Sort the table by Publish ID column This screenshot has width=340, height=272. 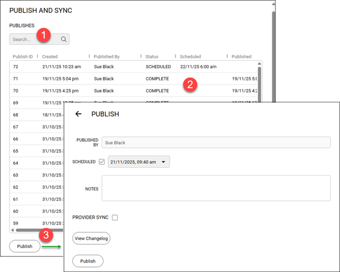23,57
